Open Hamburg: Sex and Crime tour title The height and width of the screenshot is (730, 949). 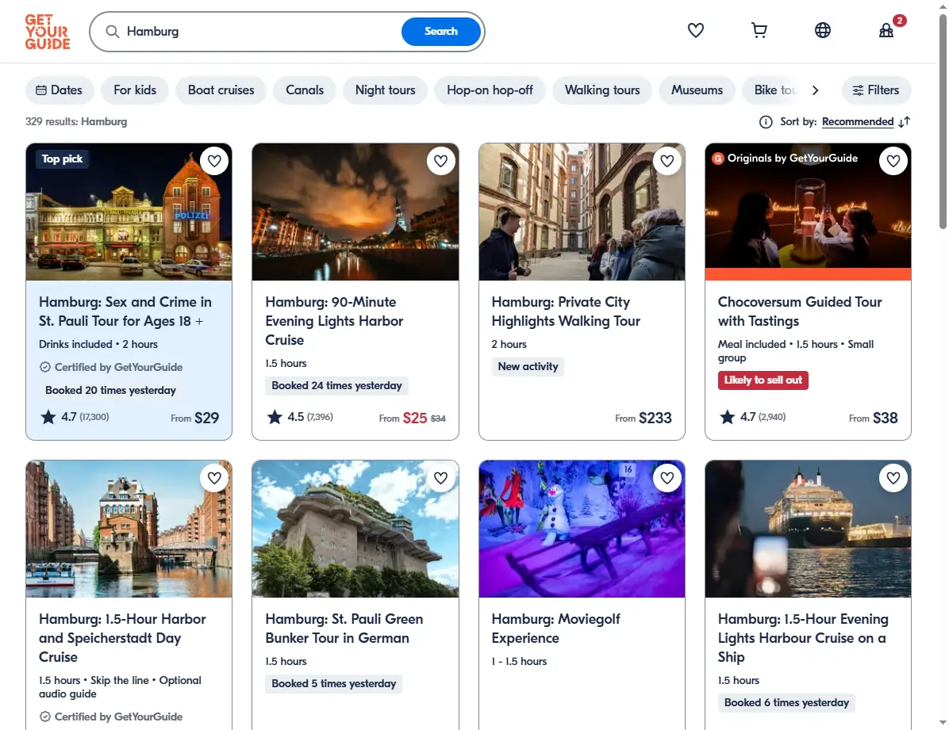tap(125, 311)
